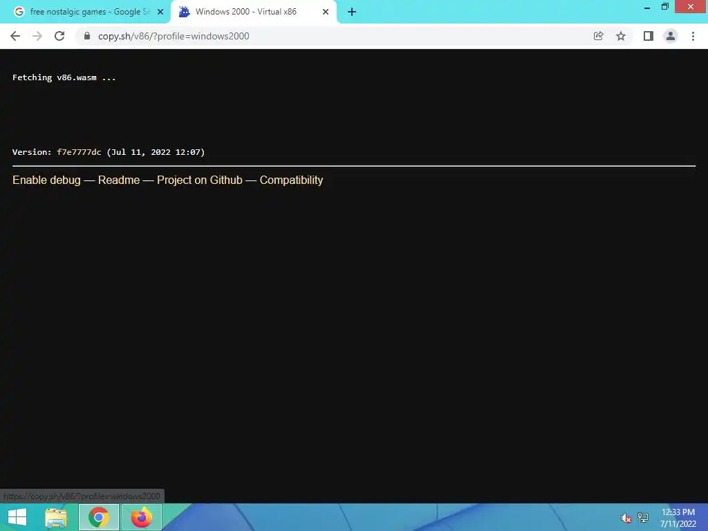
Task: Open the browser side panel
Action: coord(649,36)
